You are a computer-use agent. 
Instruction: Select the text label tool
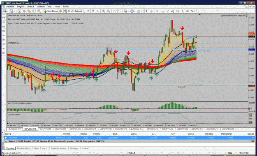coord(187,11)
